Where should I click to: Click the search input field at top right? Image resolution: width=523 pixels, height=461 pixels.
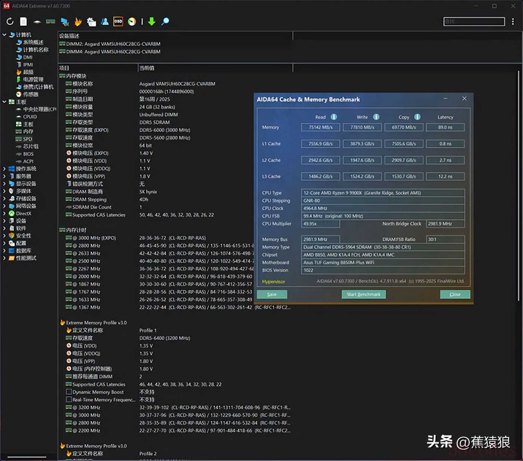pos(474,22)
